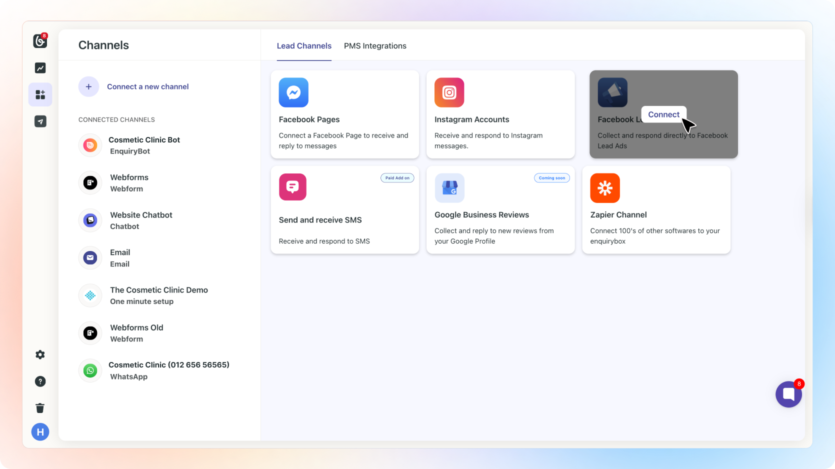Click the EnquiryBot subtitle text

pyautogui.click(x=130, y=151)
